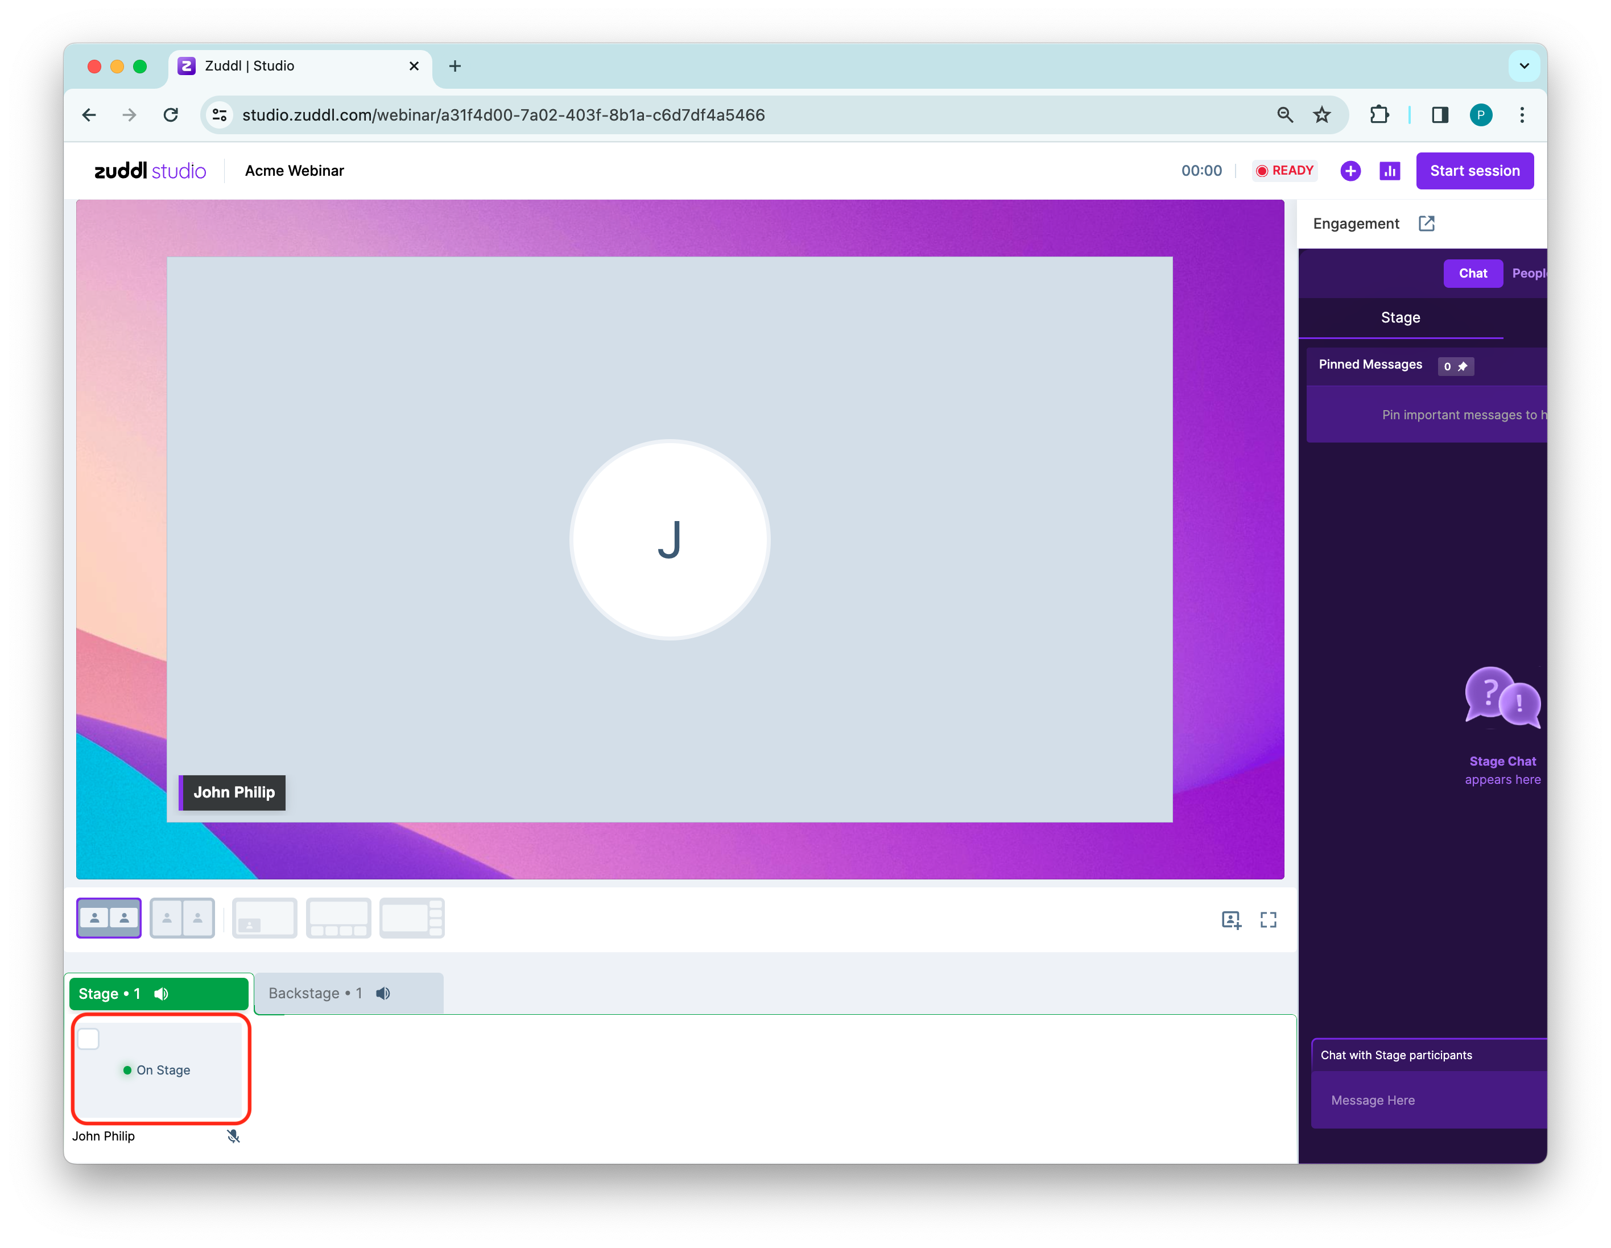Click the add participant overlay icon
Image resolution: width=1611 pixels, height=1248 pixels.
pos(1231,920)
